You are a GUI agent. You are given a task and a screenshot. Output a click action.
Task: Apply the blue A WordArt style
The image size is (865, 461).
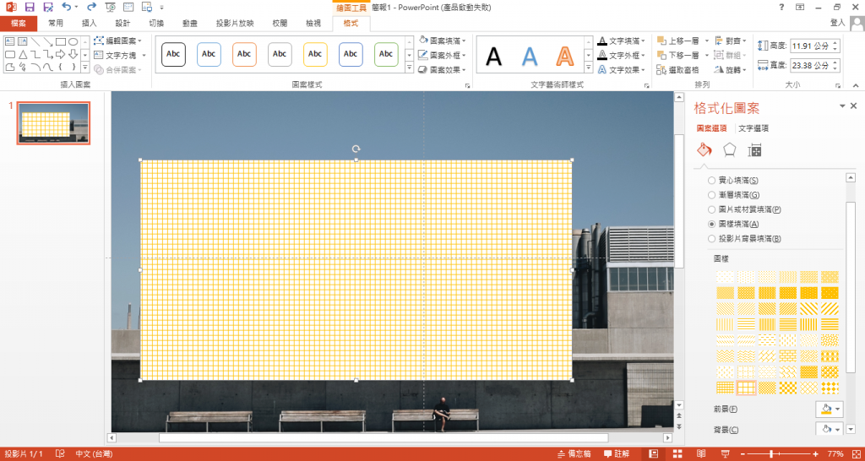point(530,56)
